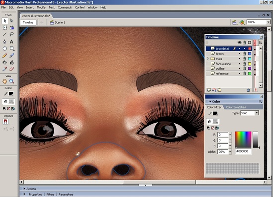Select the Selection arrow tool
This screenshot has width=273, height=197.
(x=5, y=21)
